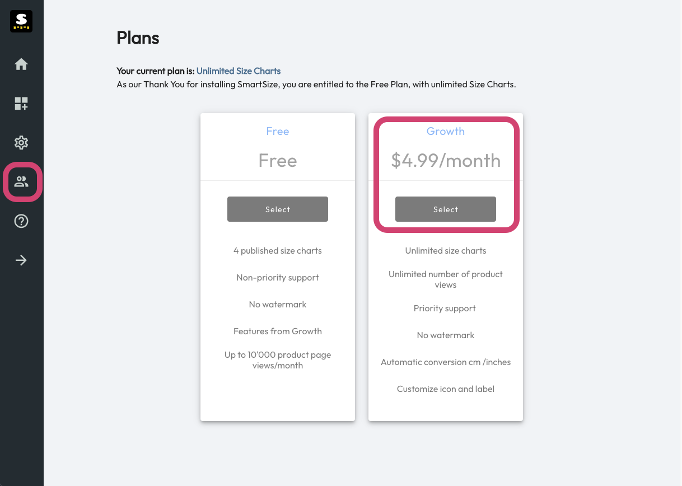
Task: Click the Plans page heading
Action: (138, 38)
